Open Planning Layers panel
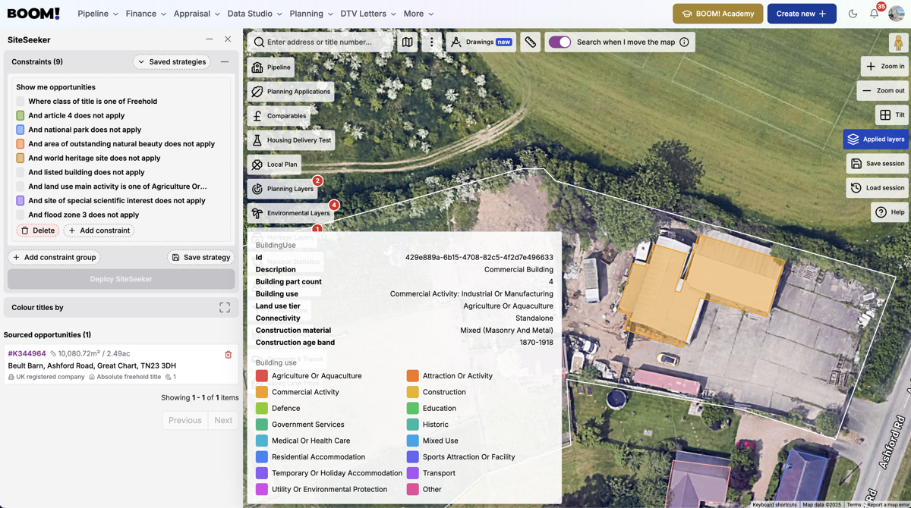Screen dimensions: 911x508 coord(282,189)
